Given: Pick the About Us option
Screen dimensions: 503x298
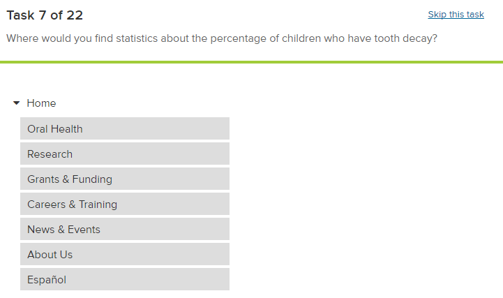Looking at the screenshot, I should click(124, 254).
